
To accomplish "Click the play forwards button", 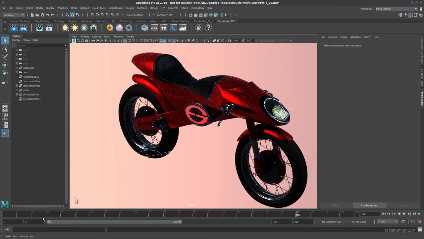I will pos(404,214).
